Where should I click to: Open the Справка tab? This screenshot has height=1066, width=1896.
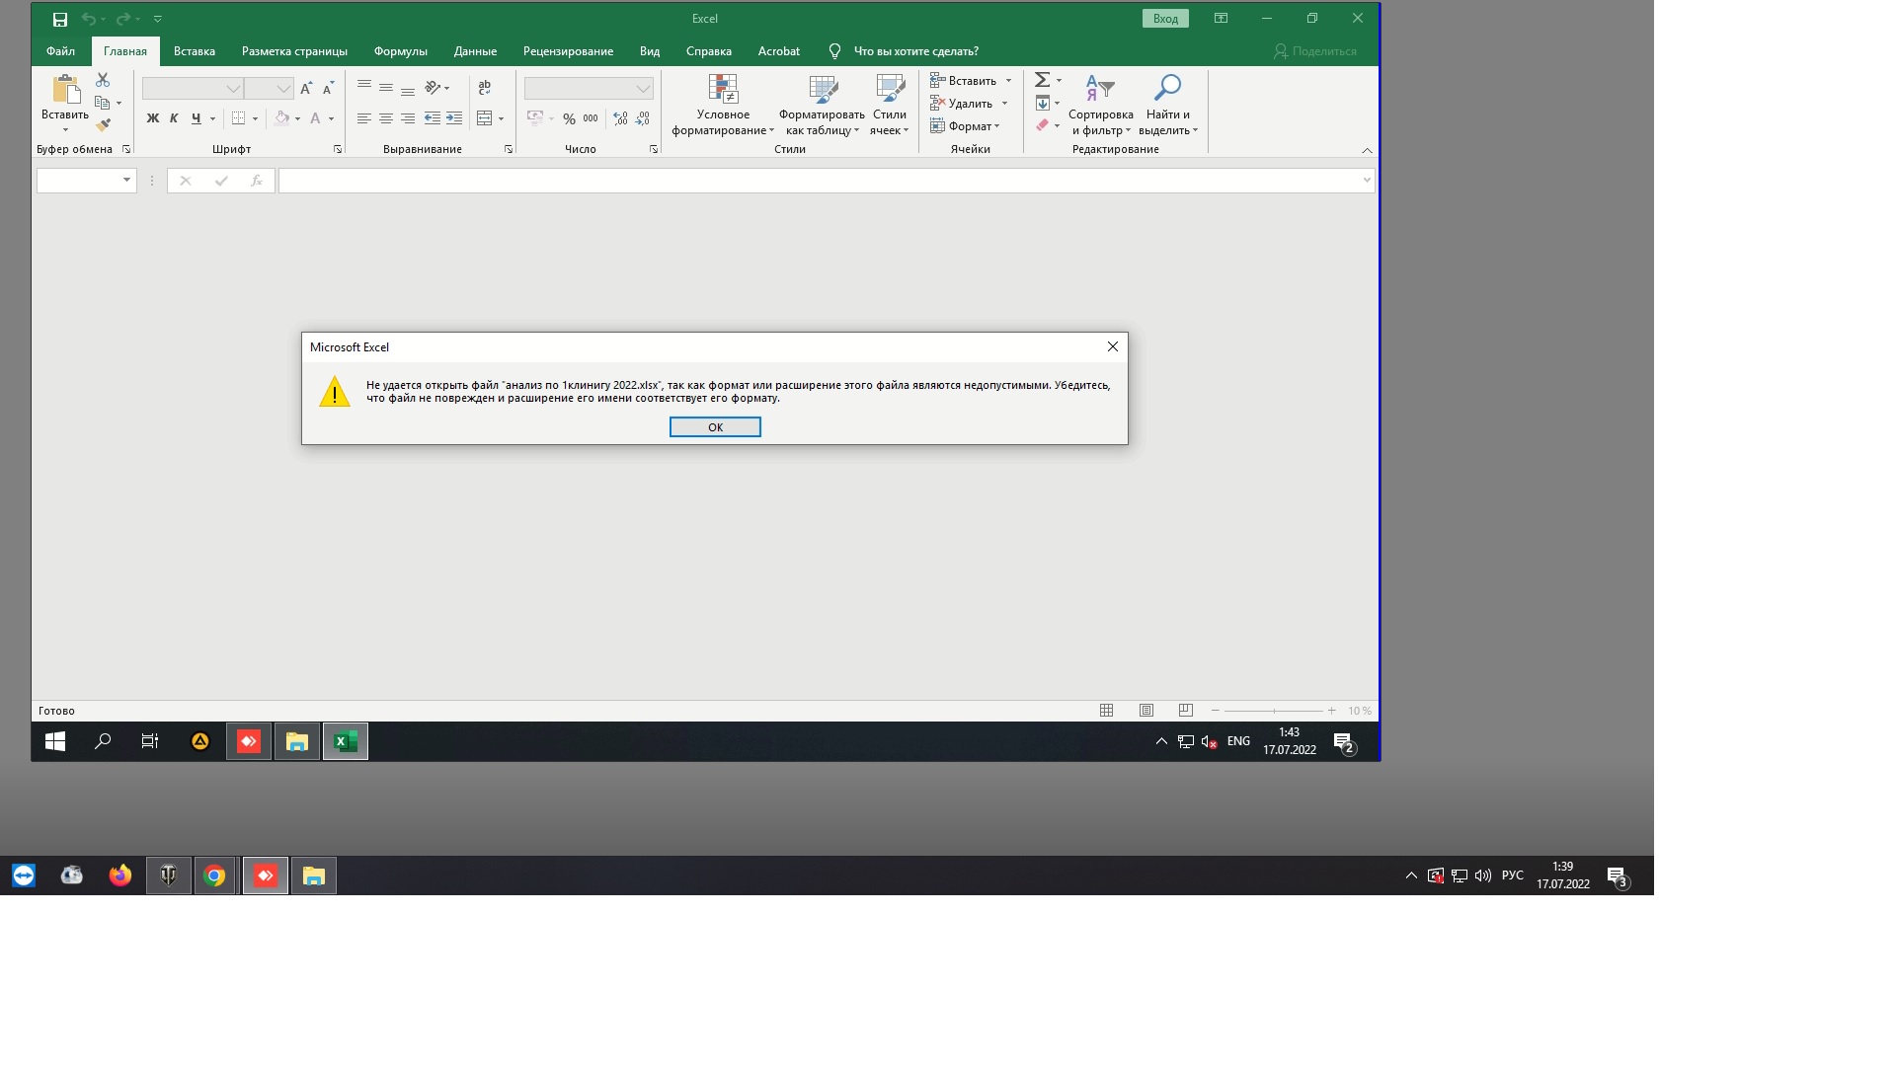click(x=709, y=51)
